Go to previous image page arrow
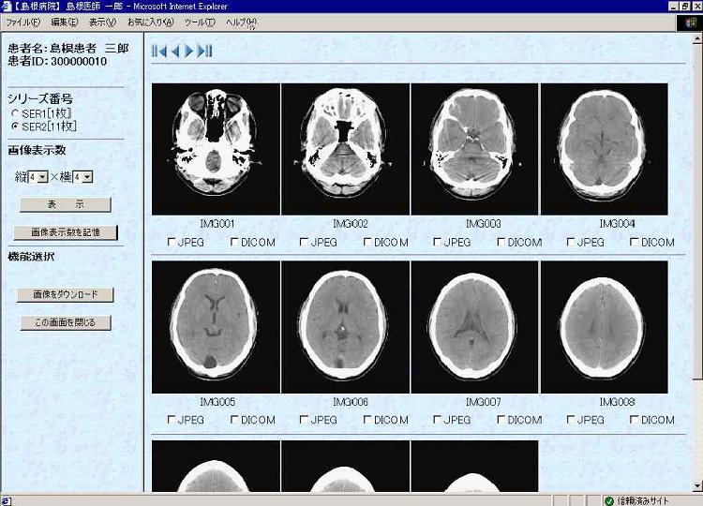This screenshot has height=506, width=703. pyautogui.click(x=174, y=52)
